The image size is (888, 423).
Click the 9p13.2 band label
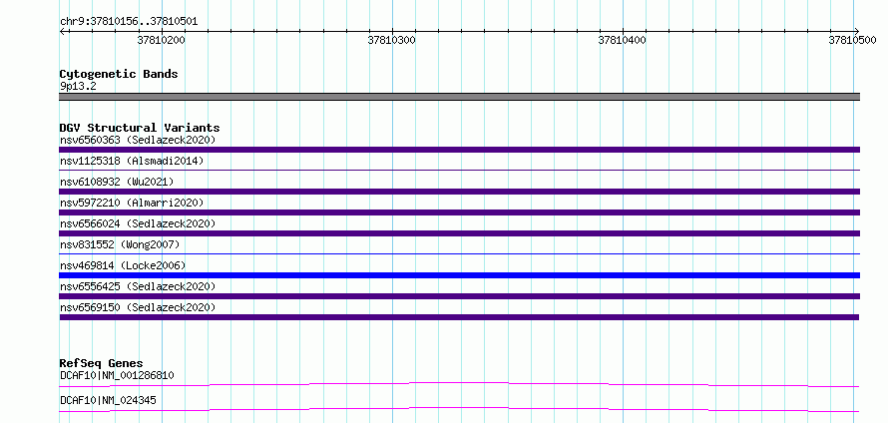[78, 87]
